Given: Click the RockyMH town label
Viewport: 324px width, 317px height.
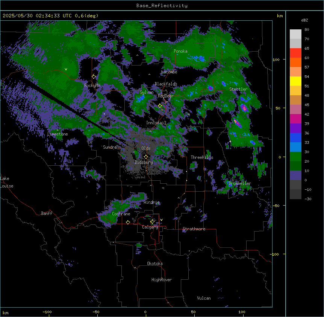Looking at the screenshot, I should click(92, 85).
